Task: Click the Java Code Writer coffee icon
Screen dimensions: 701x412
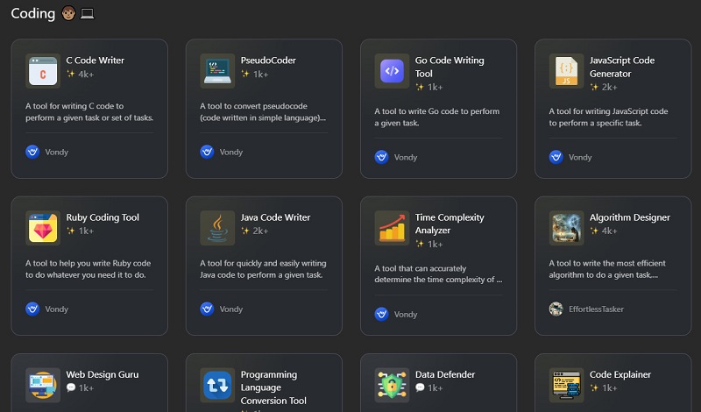Action: 217,228
